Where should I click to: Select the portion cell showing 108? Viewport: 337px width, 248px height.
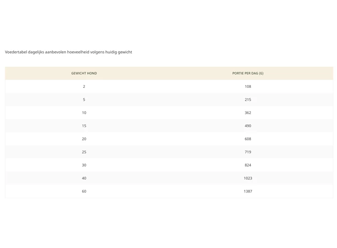[248, 86]
